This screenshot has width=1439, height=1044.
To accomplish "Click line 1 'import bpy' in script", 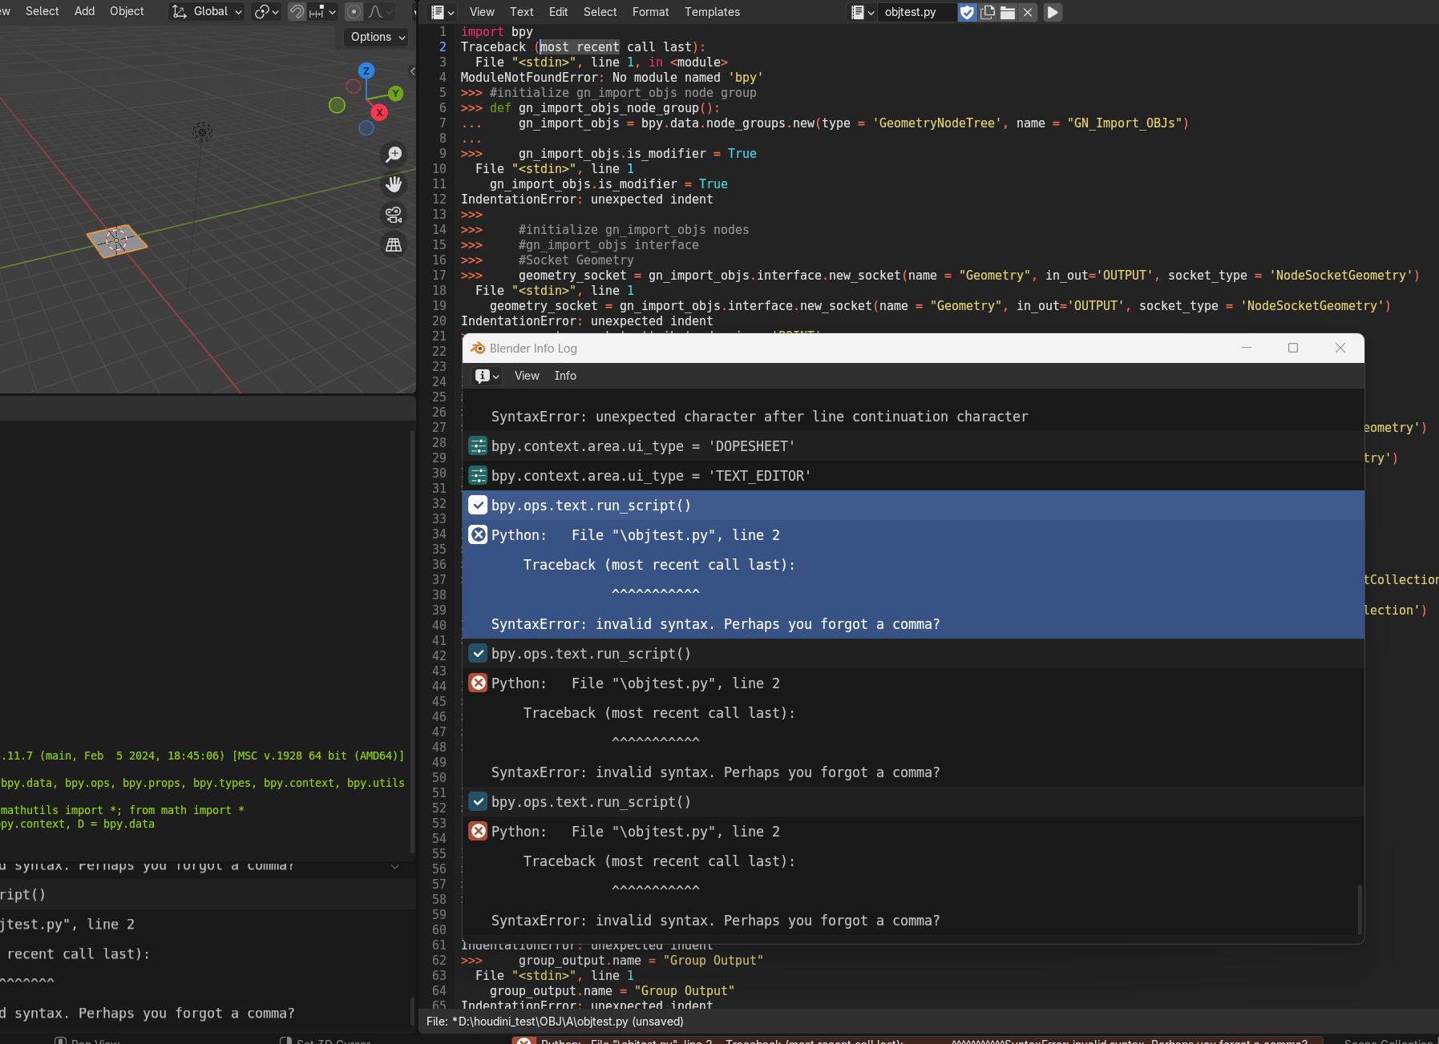I will tap(497, 32).
